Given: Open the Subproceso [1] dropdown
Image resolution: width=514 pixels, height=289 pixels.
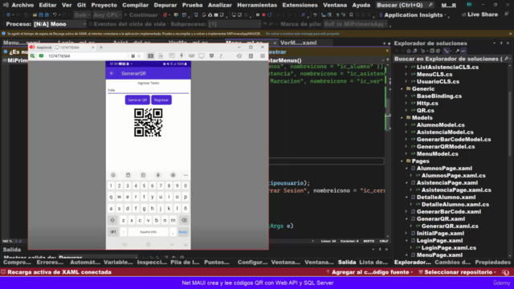Looking at the screenshot, I should 235,24.
